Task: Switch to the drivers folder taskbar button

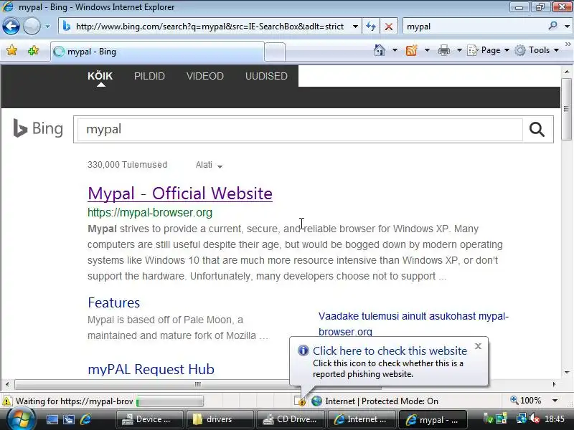Action: click(220, 419)
